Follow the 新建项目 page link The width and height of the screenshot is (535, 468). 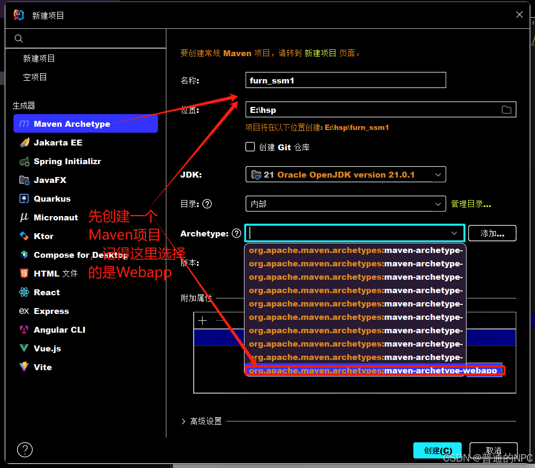(320, 53)
